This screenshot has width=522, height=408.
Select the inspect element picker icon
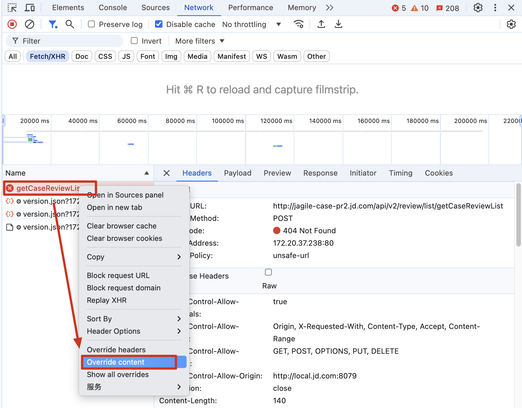point(12,8)
